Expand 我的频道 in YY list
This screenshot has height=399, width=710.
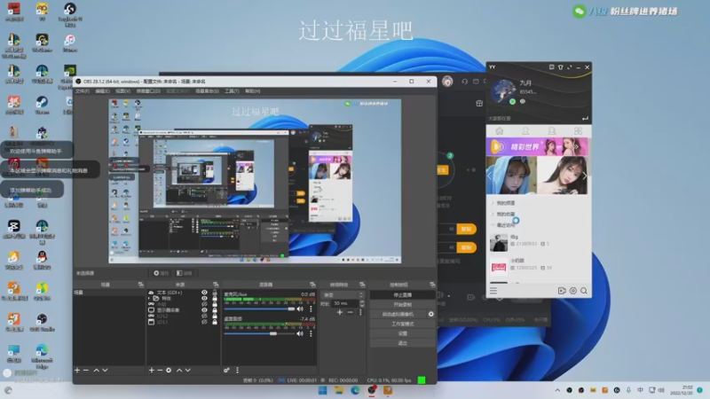tap(493, 203)
